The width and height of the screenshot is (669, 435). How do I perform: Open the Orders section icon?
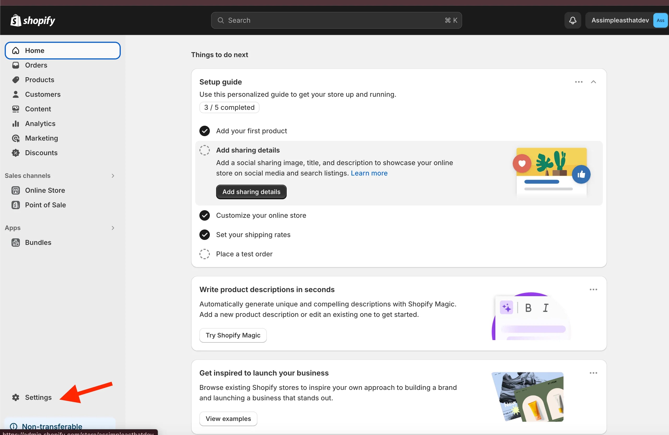click(16, 65)
